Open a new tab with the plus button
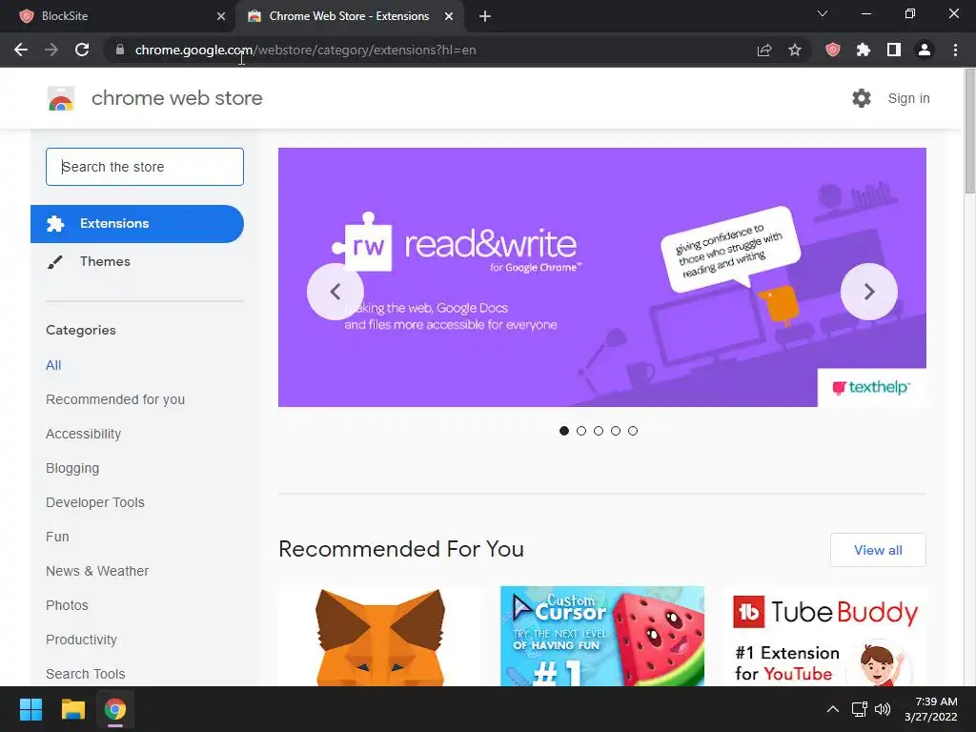Viewport: 976px width, 732px height. pos(485,16)
